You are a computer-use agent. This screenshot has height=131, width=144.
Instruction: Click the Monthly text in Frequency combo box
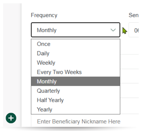pos(47,30)
